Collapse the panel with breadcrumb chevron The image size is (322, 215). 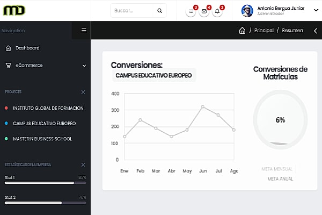click(x=315, y=31)
